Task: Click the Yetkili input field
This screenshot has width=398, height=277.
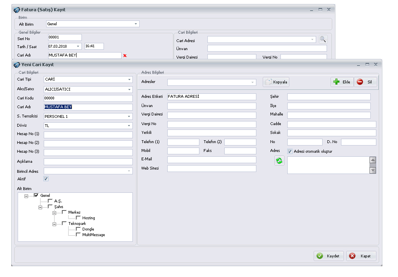Action: coord(212,133)
